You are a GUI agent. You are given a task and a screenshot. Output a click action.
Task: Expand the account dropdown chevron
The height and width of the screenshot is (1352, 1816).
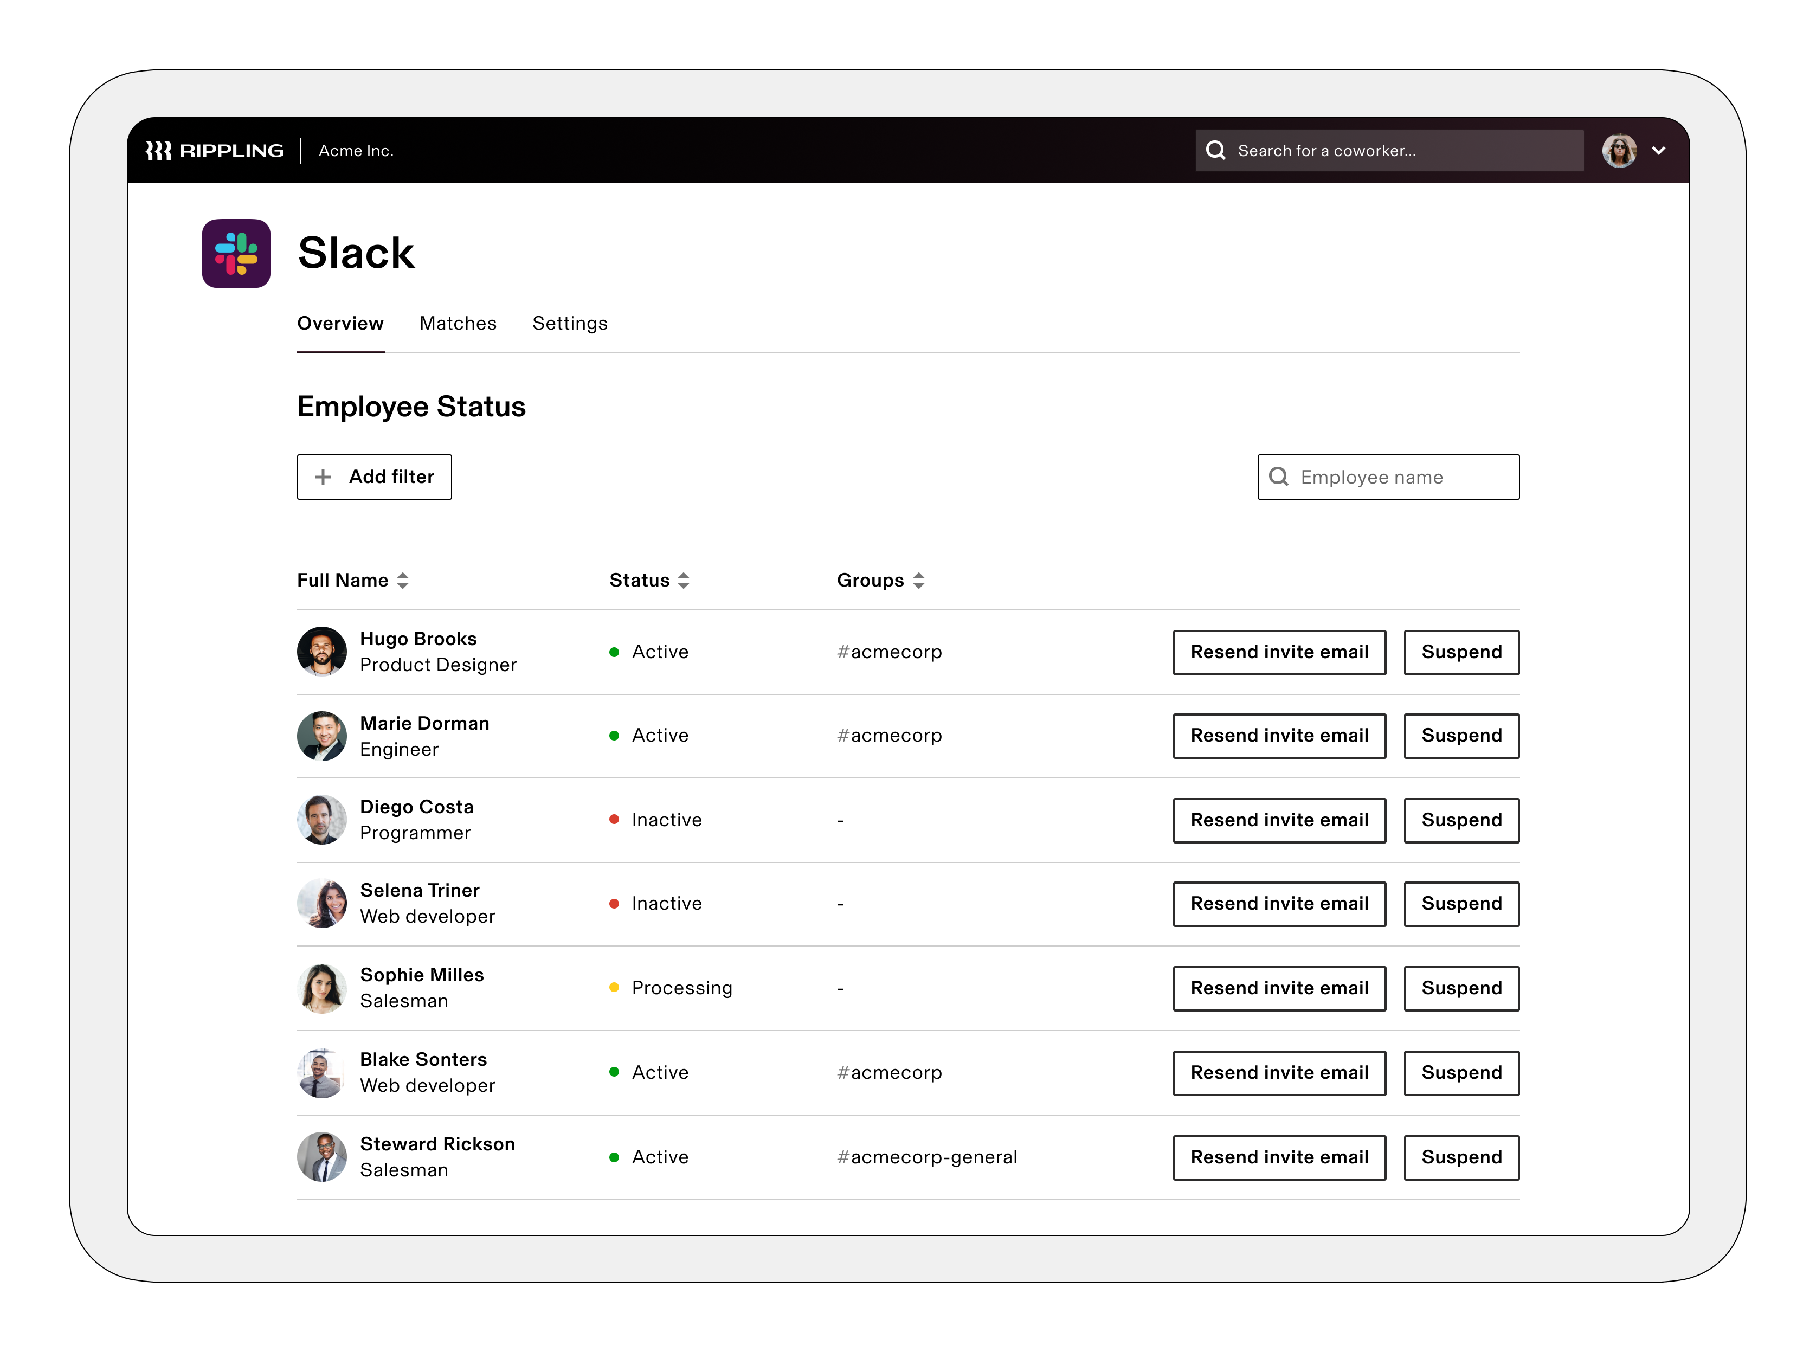coord(1659,151)
